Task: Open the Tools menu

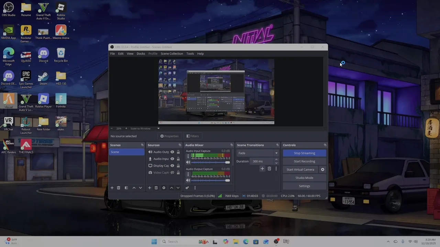Action: [190, 54]
